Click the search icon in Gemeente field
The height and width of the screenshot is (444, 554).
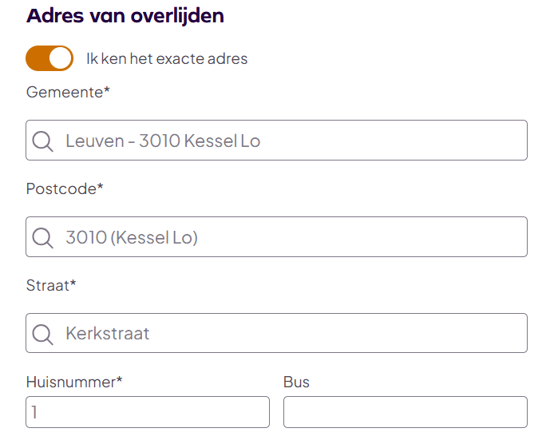click(42, 141)
